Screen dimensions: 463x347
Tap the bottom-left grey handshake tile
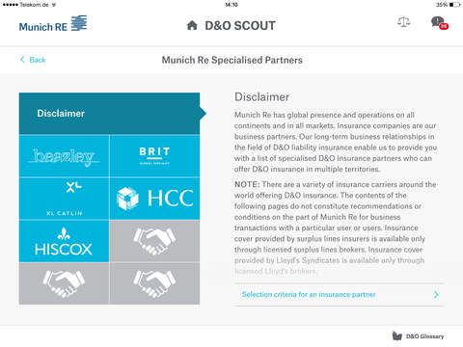tap(64, 283)
